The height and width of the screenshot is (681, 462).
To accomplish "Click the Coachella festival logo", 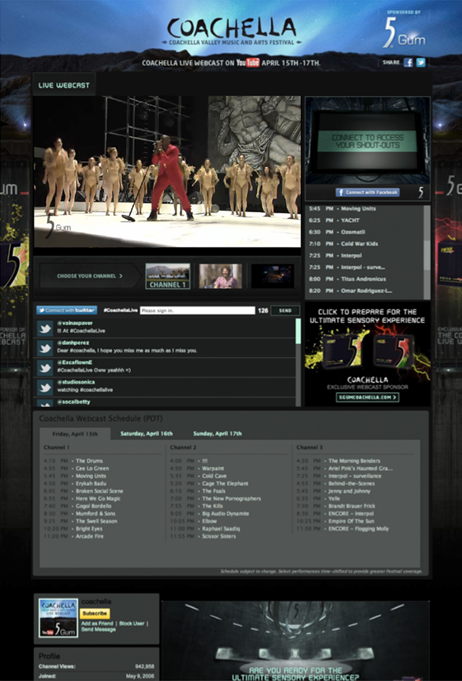I will 231,31.
